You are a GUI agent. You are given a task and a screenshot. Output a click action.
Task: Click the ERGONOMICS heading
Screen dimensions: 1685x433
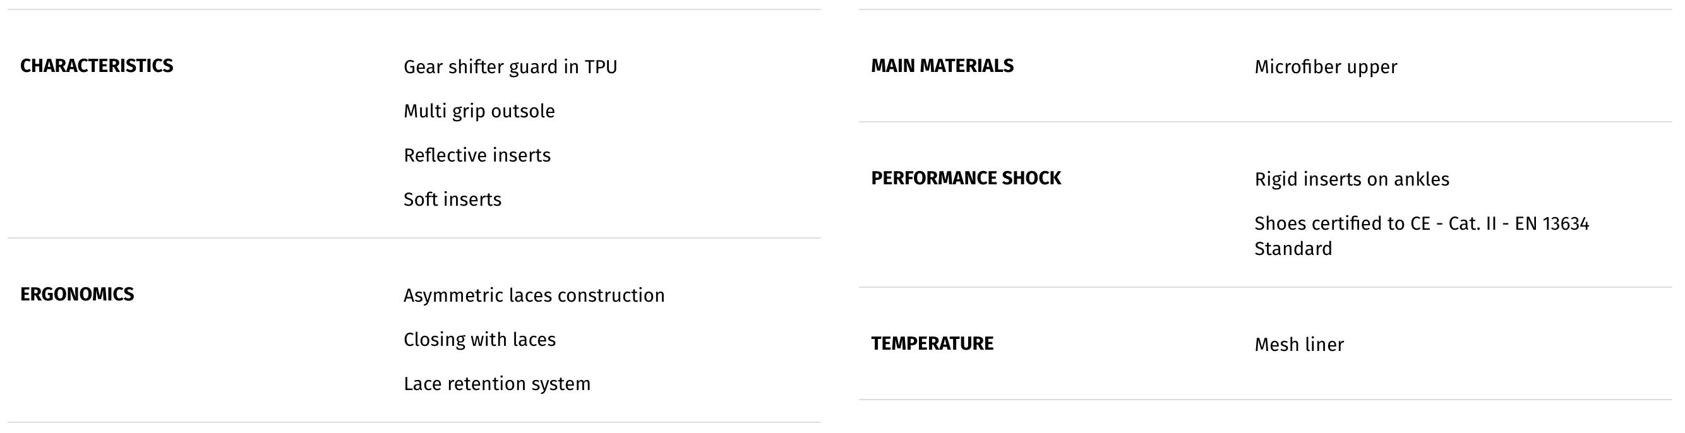[x=77, y=294]
